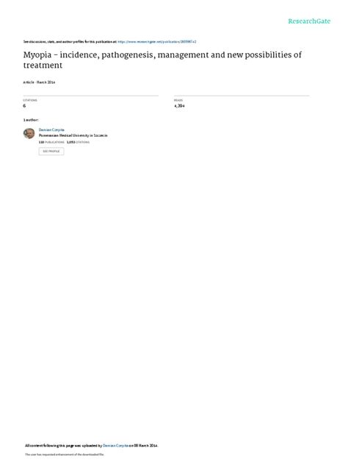Click the SEE PROFILE button
Screen dimensions: 348x465
[x=51, y=152]
